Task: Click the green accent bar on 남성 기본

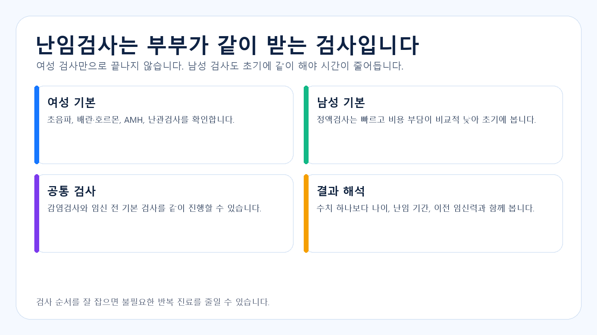Action: 306,125
